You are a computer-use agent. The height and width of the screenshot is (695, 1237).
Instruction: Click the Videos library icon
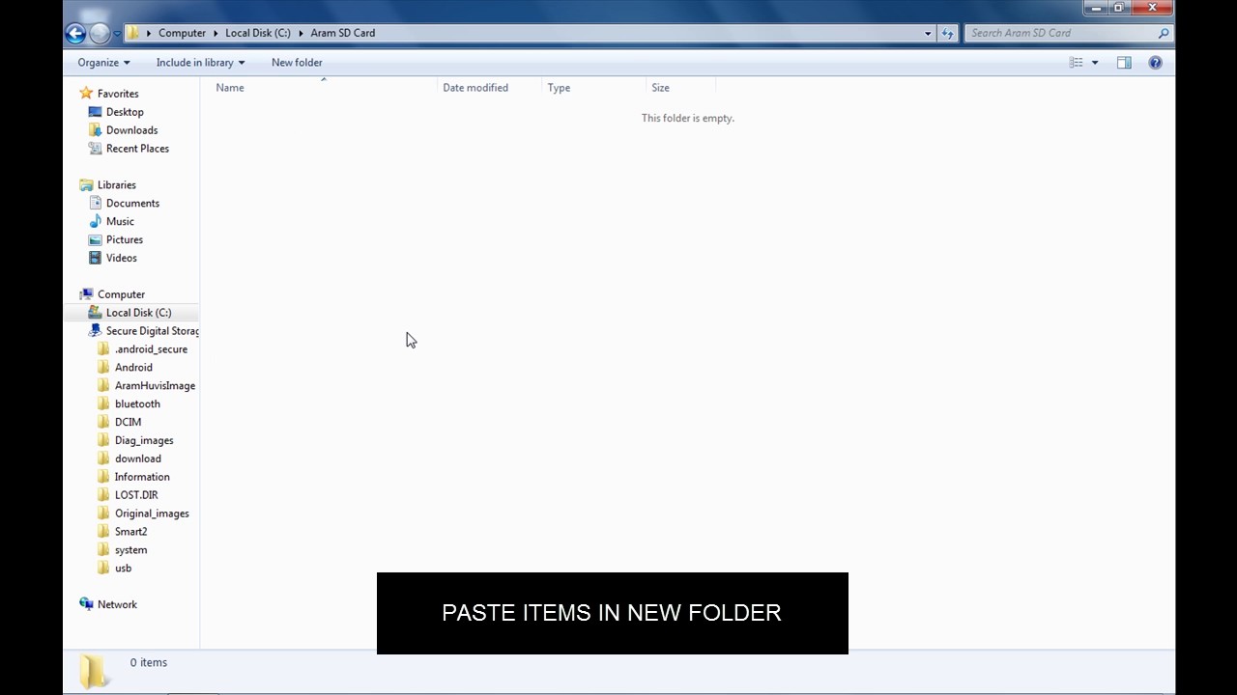pos(95,259)
